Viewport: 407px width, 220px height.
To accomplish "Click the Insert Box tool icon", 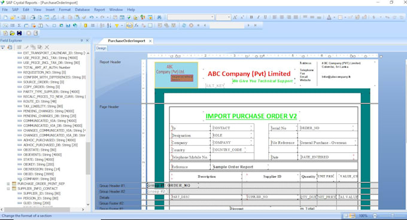I will tap(54, 25).
